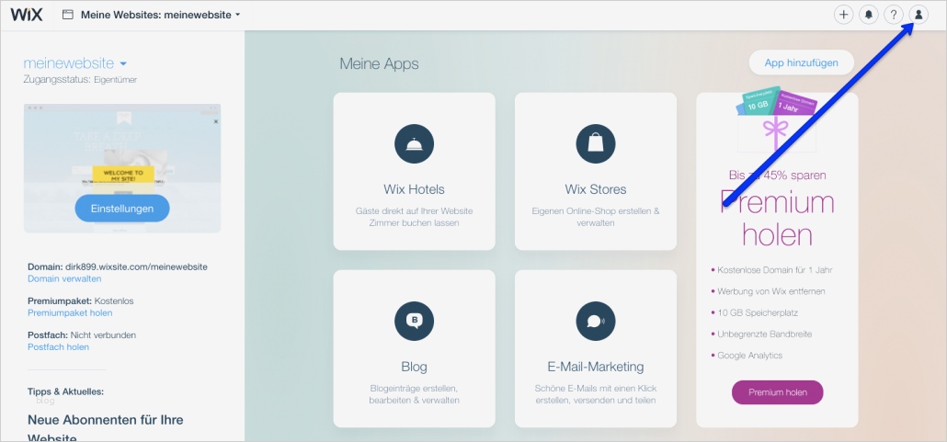Open the user account profile icon
This screenshot has height=442, width=947.
918,15
